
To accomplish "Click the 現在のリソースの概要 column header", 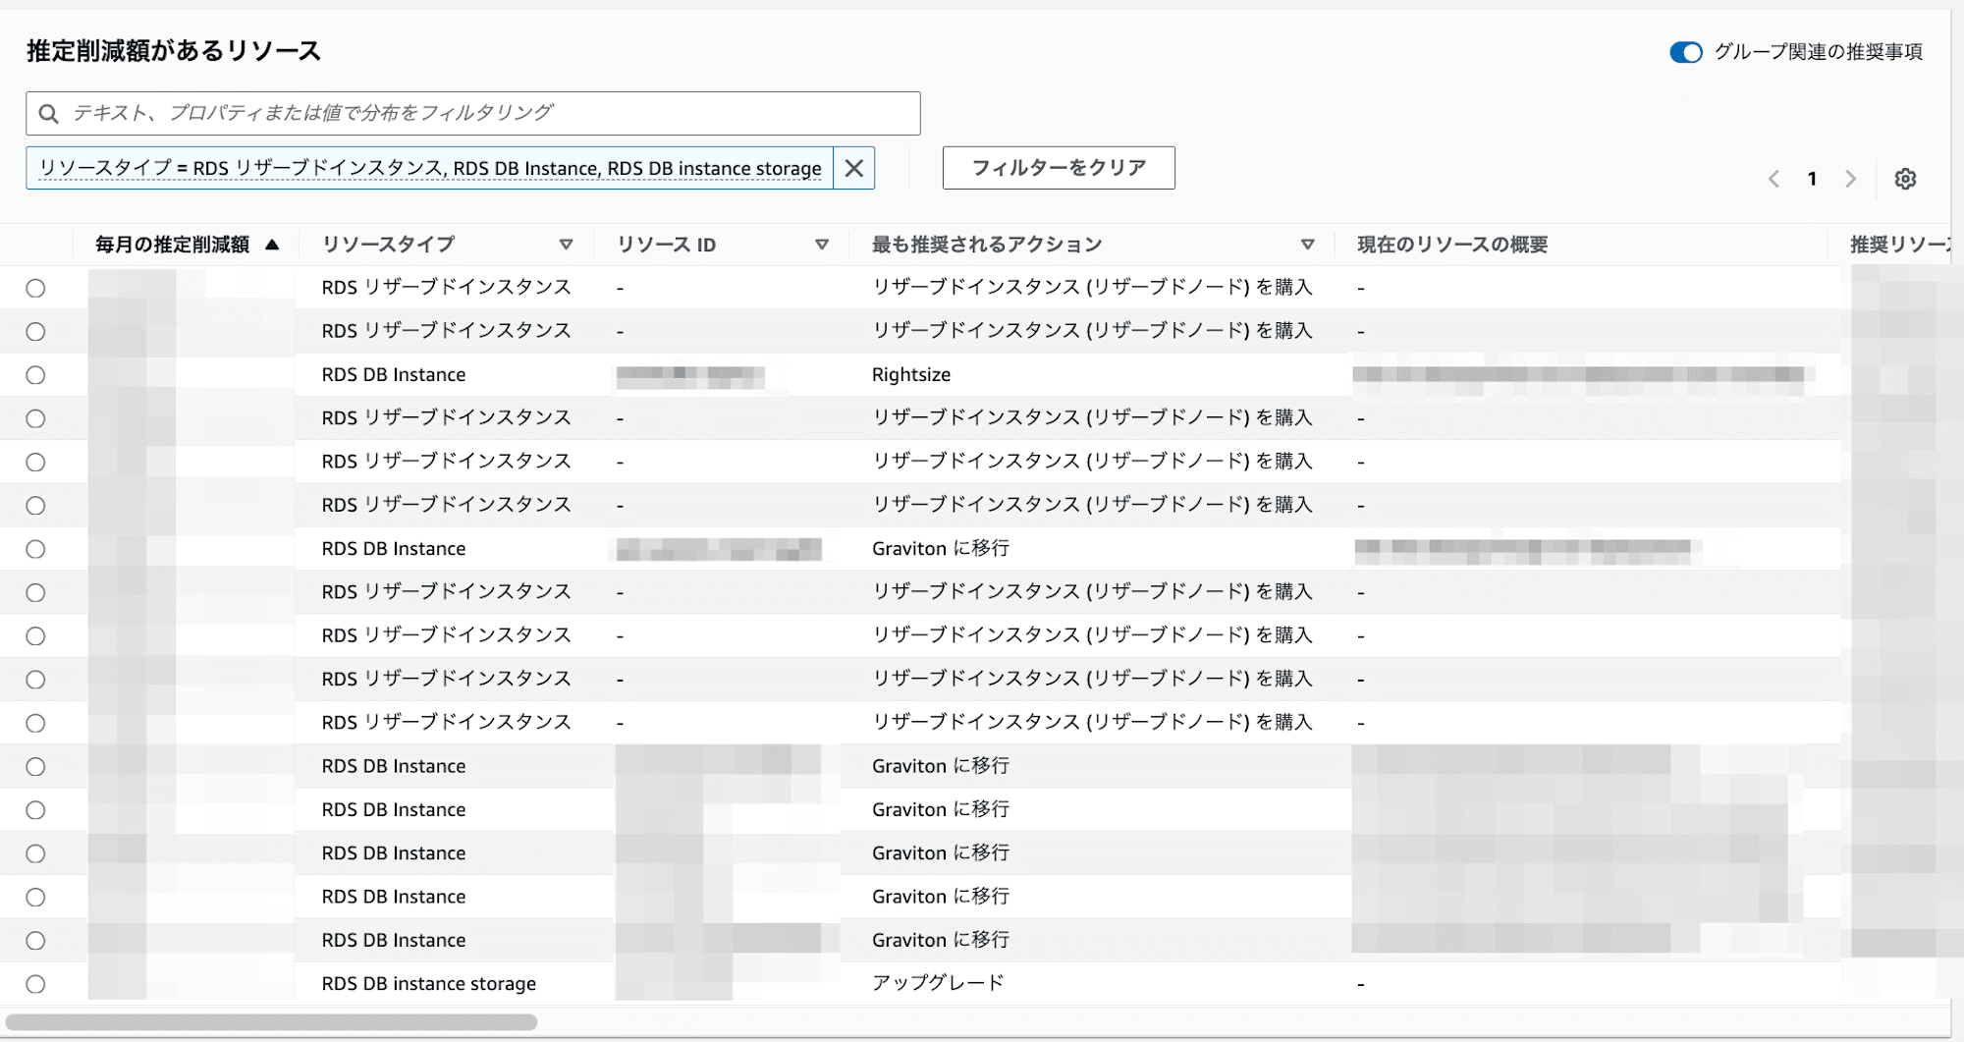I will [1452, 245].
